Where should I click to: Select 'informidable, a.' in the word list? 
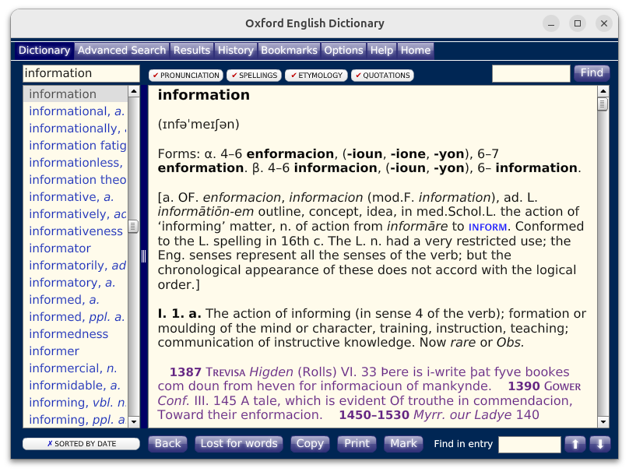(x=76, y=386)
